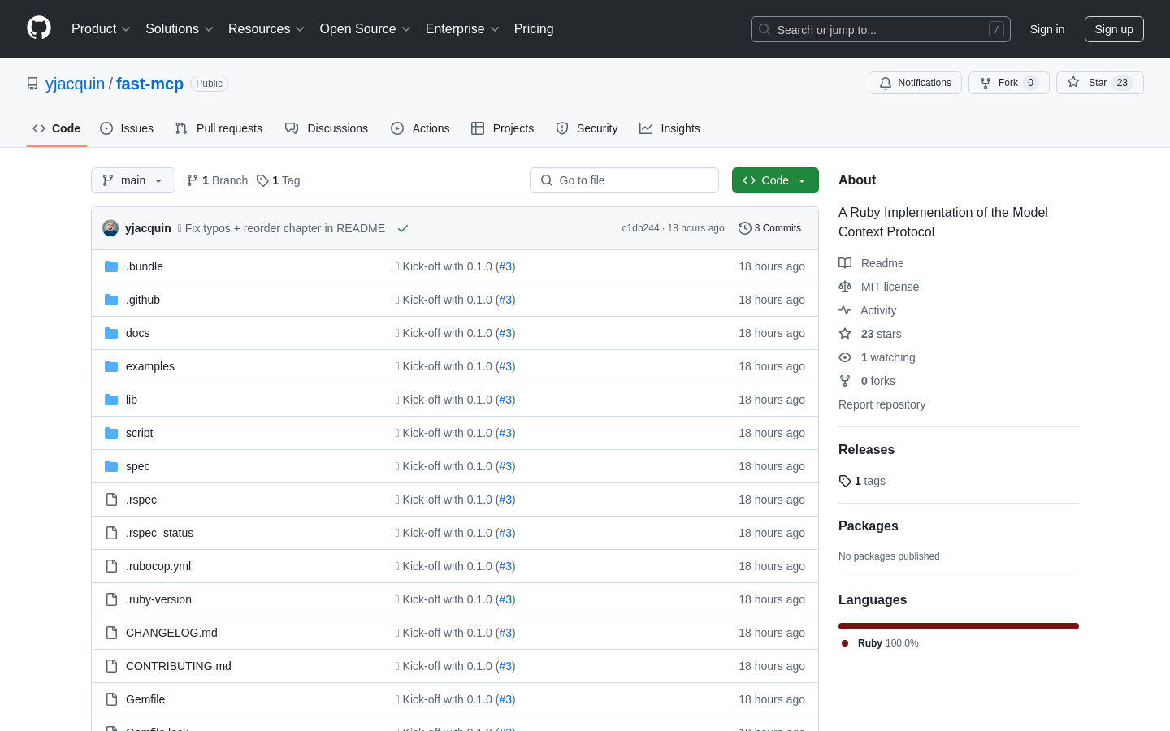Viewport: 1170px width, 731px height.
Task: Click the folder icon for .github
Action: (111, 300)
